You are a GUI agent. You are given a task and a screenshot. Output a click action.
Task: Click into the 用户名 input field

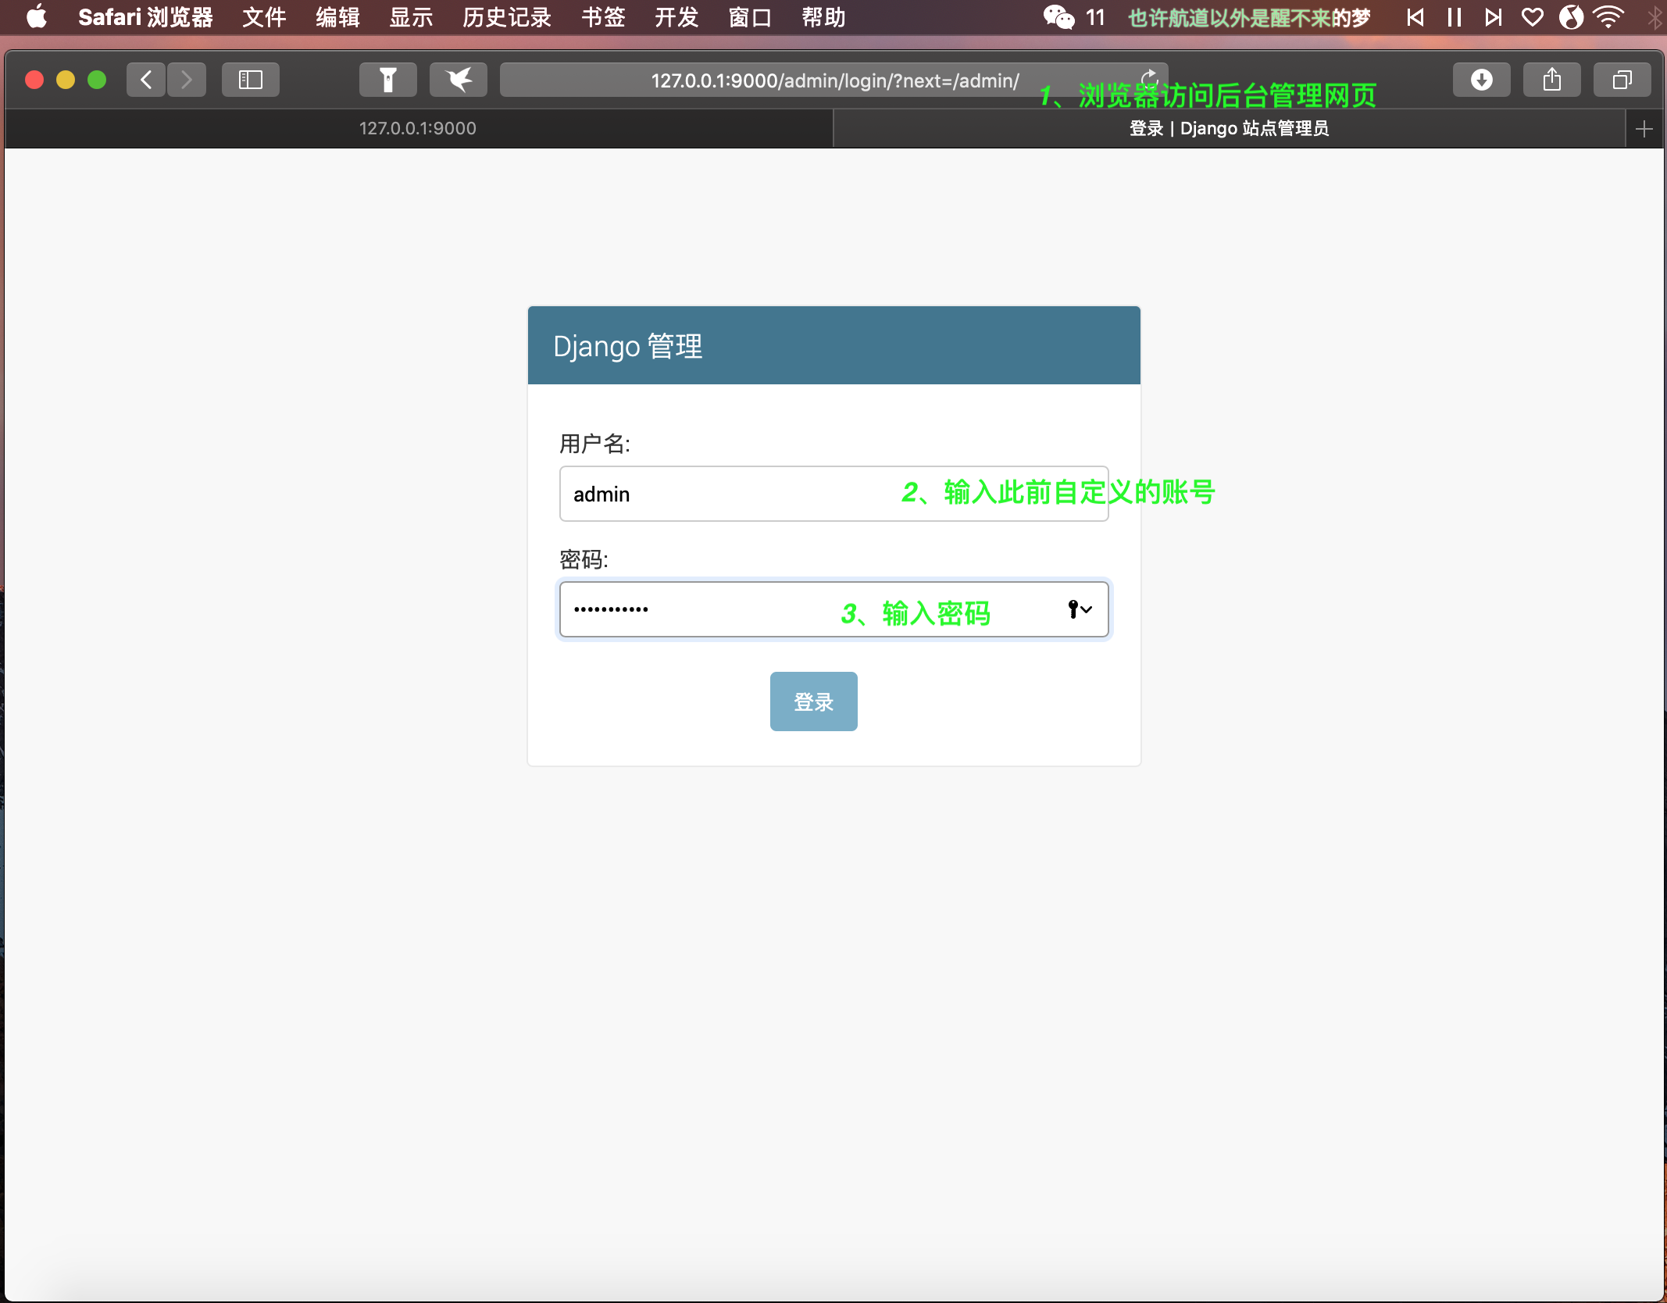tap(833, 494)
